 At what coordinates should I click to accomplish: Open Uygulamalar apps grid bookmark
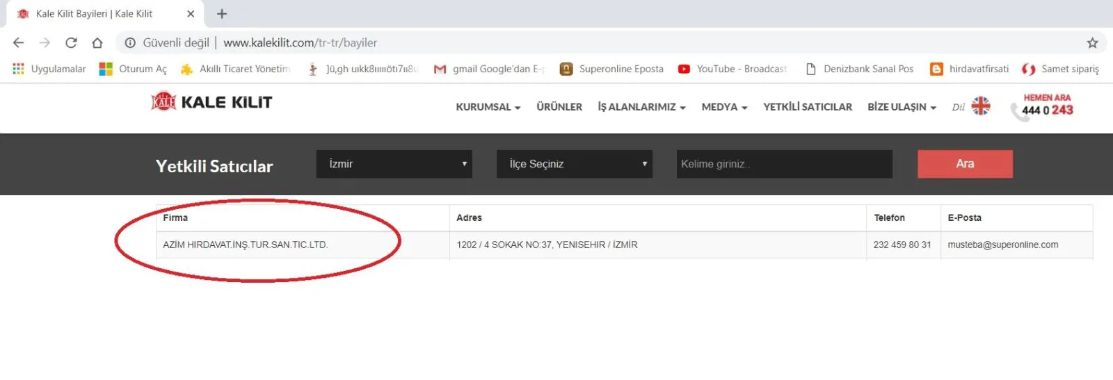pos(49,69)
